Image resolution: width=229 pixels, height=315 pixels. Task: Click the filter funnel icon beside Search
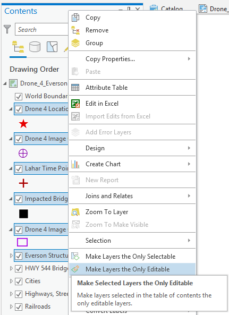pyautogui.click(x=7, y=29)
